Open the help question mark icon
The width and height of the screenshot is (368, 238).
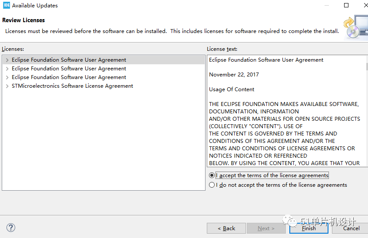(11, 228)
